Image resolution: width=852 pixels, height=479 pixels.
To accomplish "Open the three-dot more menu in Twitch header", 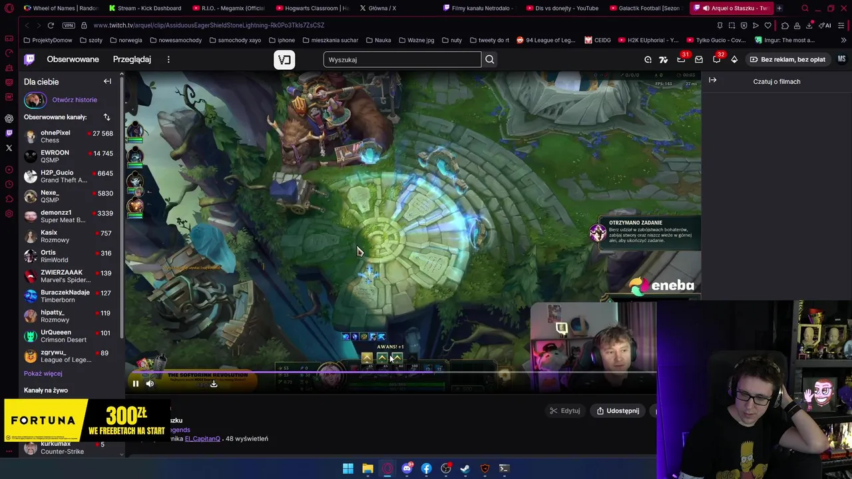I will [x=168, y=59].
